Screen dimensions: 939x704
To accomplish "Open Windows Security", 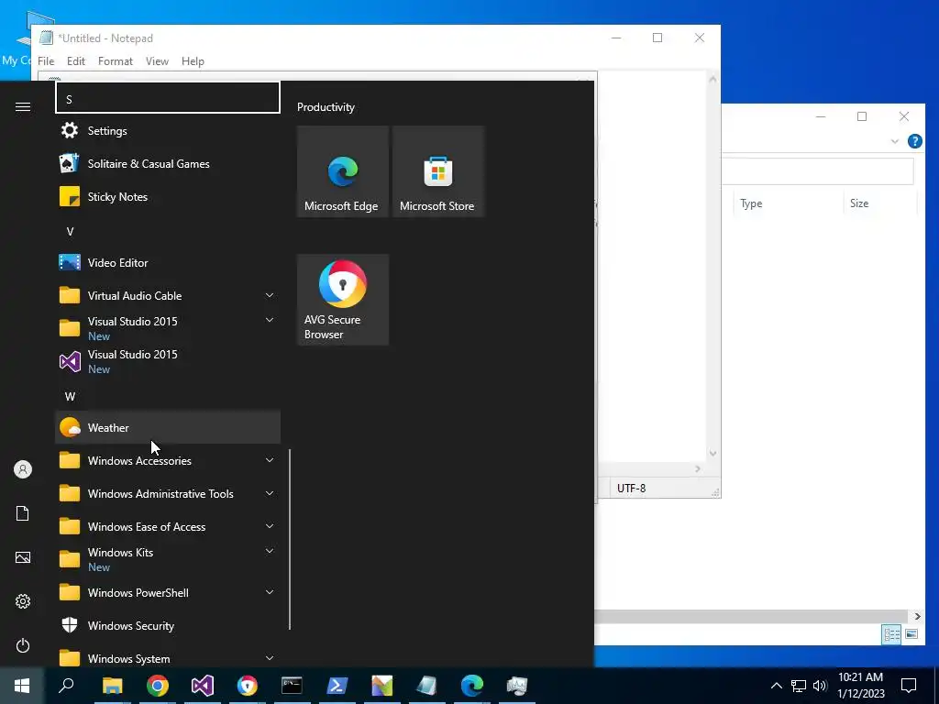I will tap(168, 625).
